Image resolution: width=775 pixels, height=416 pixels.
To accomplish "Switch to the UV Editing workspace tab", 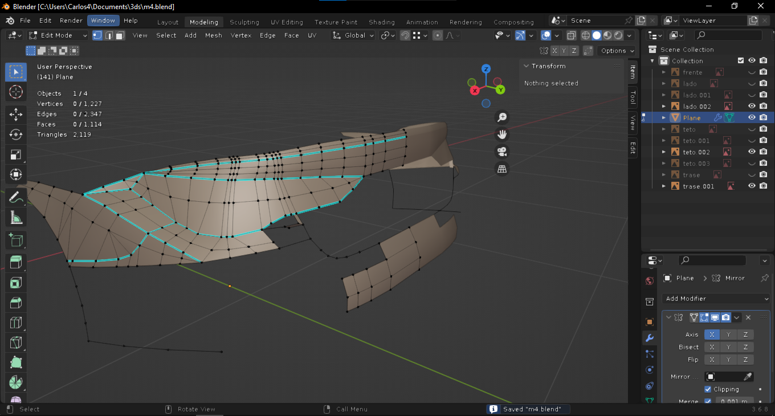I will pyautogui.click(x=287, y=22).
